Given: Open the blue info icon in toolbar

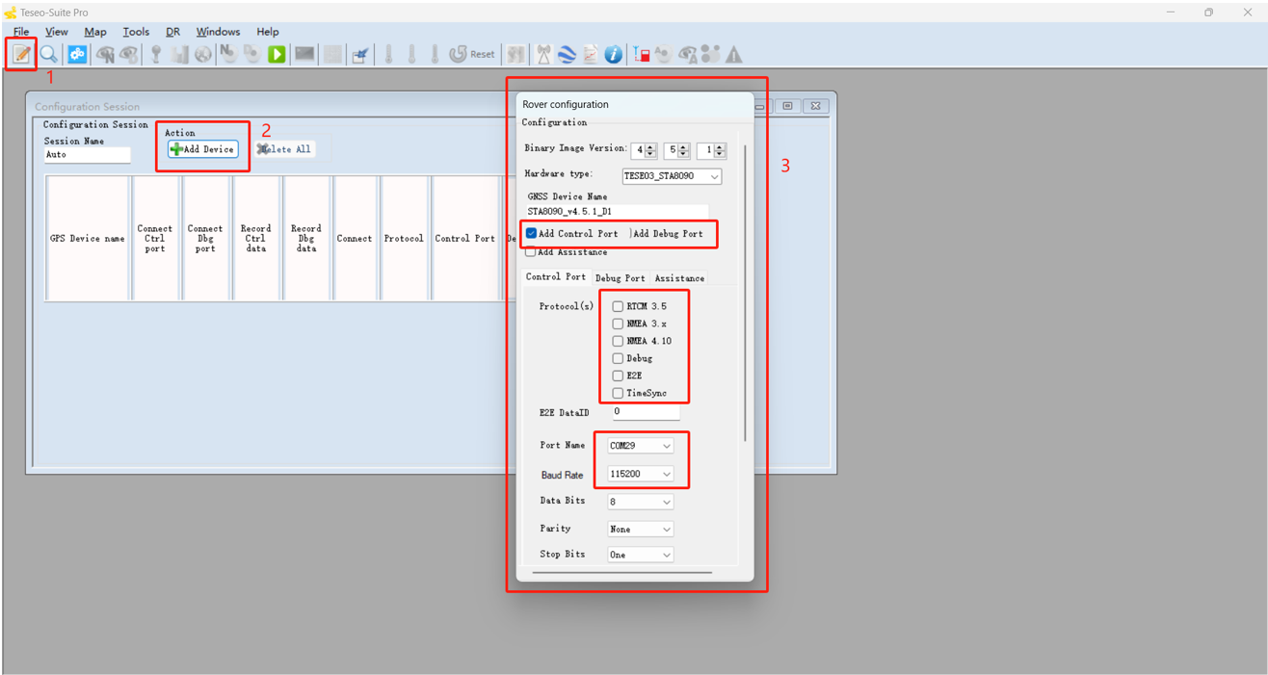Looking at the screenshot, I should click(x=613, y=55).
